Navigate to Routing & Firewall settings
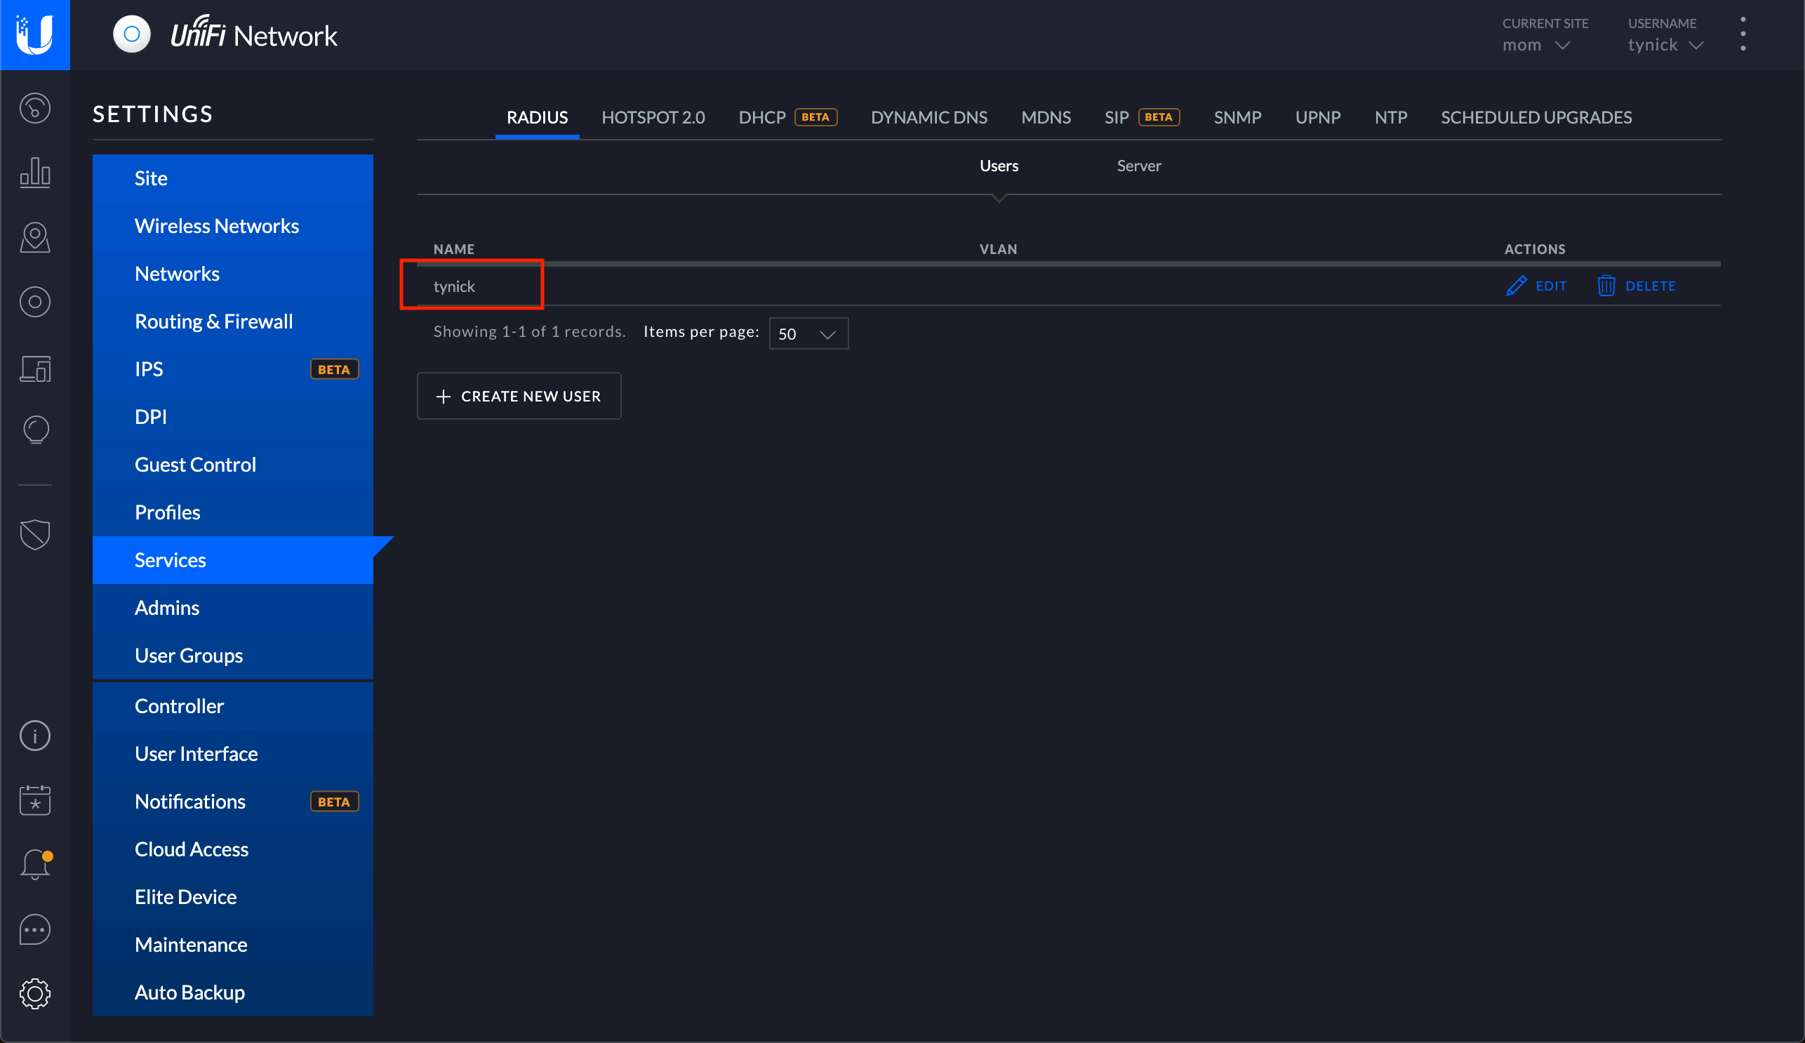Viewport: 1805px width, 1043px height. (213, 320)
